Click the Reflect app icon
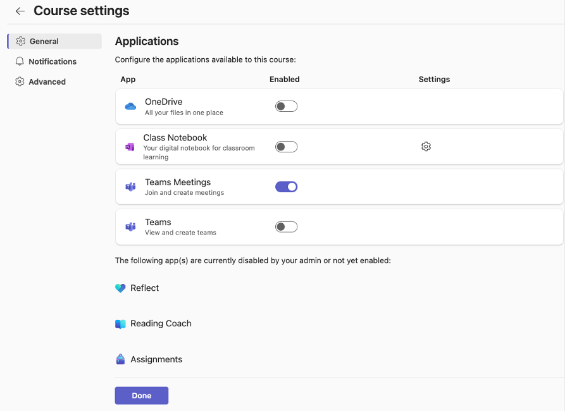The height and width of the screenshot is (411, 572). pyautogui.click(x=120, y=288)
